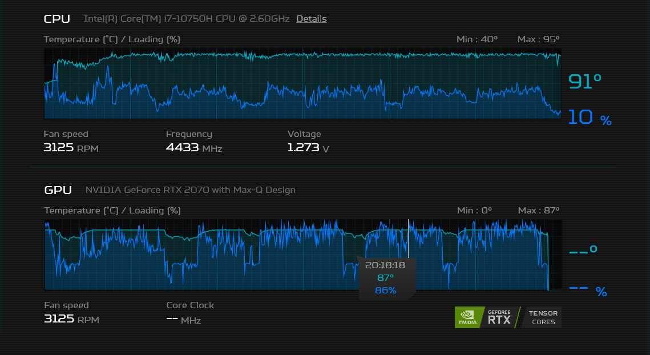Open the CPU Details link
This screenshot has height=355, width=650.
311,19
